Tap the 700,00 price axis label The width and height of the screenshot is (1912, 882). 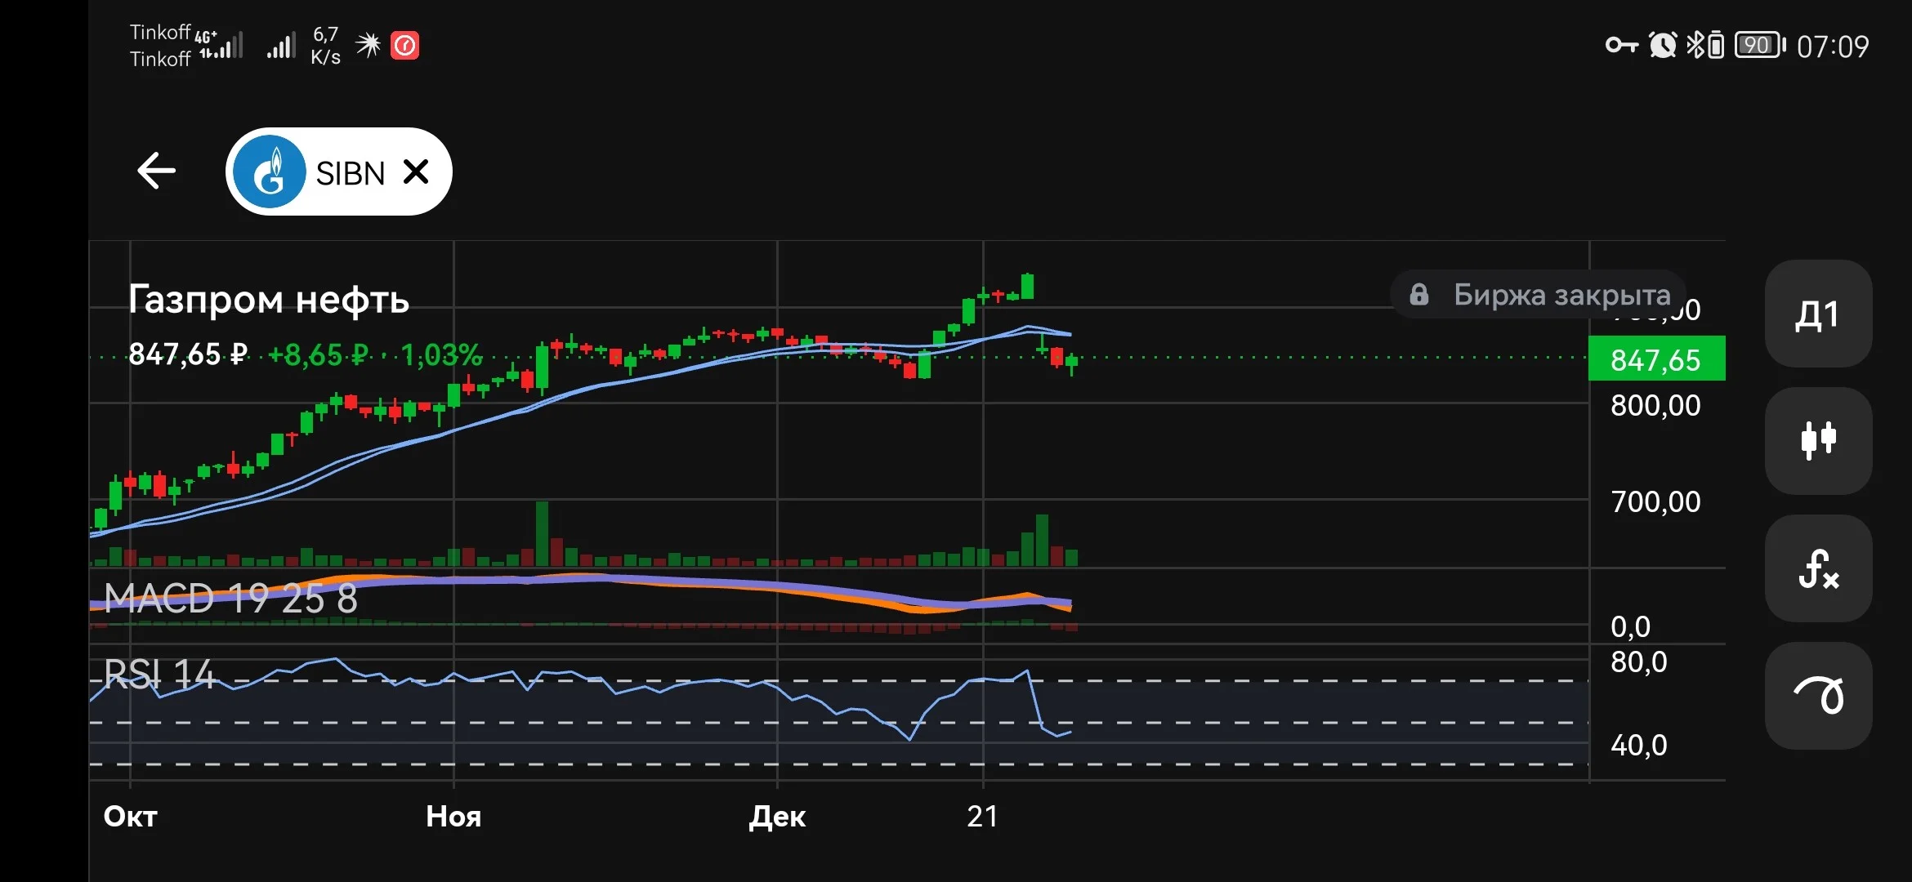point(1655,501)
